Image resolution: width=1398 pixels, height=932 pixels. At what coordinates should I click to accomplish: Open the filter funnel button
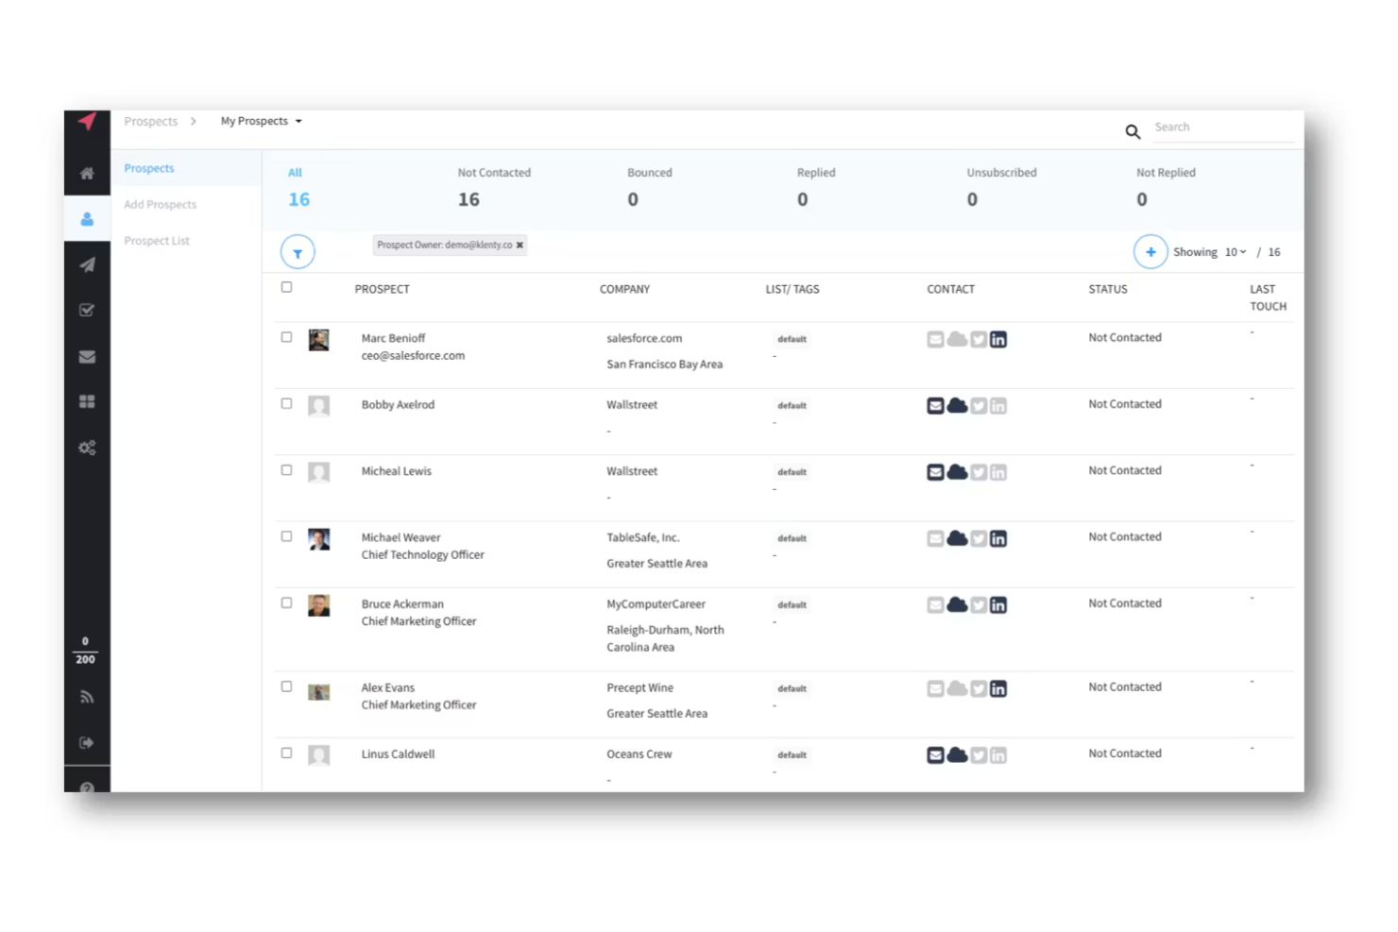tap(298, 251)
